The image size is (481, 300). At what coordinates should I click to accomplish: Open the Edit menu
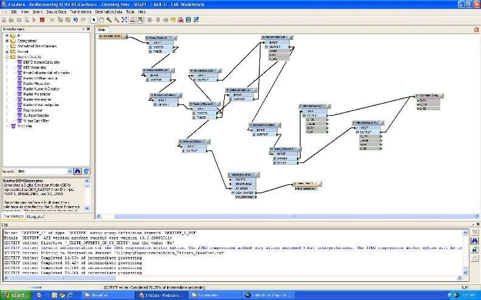pyautogui.click(x=14, y=12)
